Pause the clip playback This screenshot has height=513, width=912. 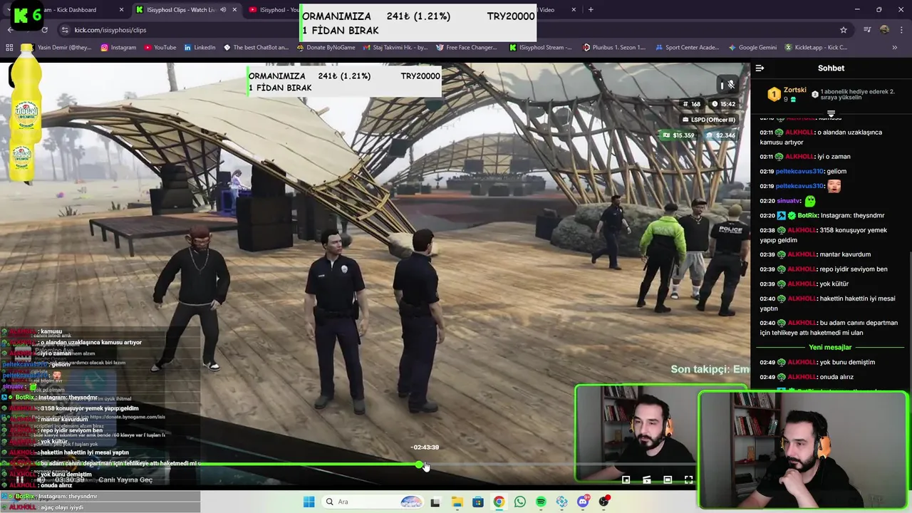(19, 480)
